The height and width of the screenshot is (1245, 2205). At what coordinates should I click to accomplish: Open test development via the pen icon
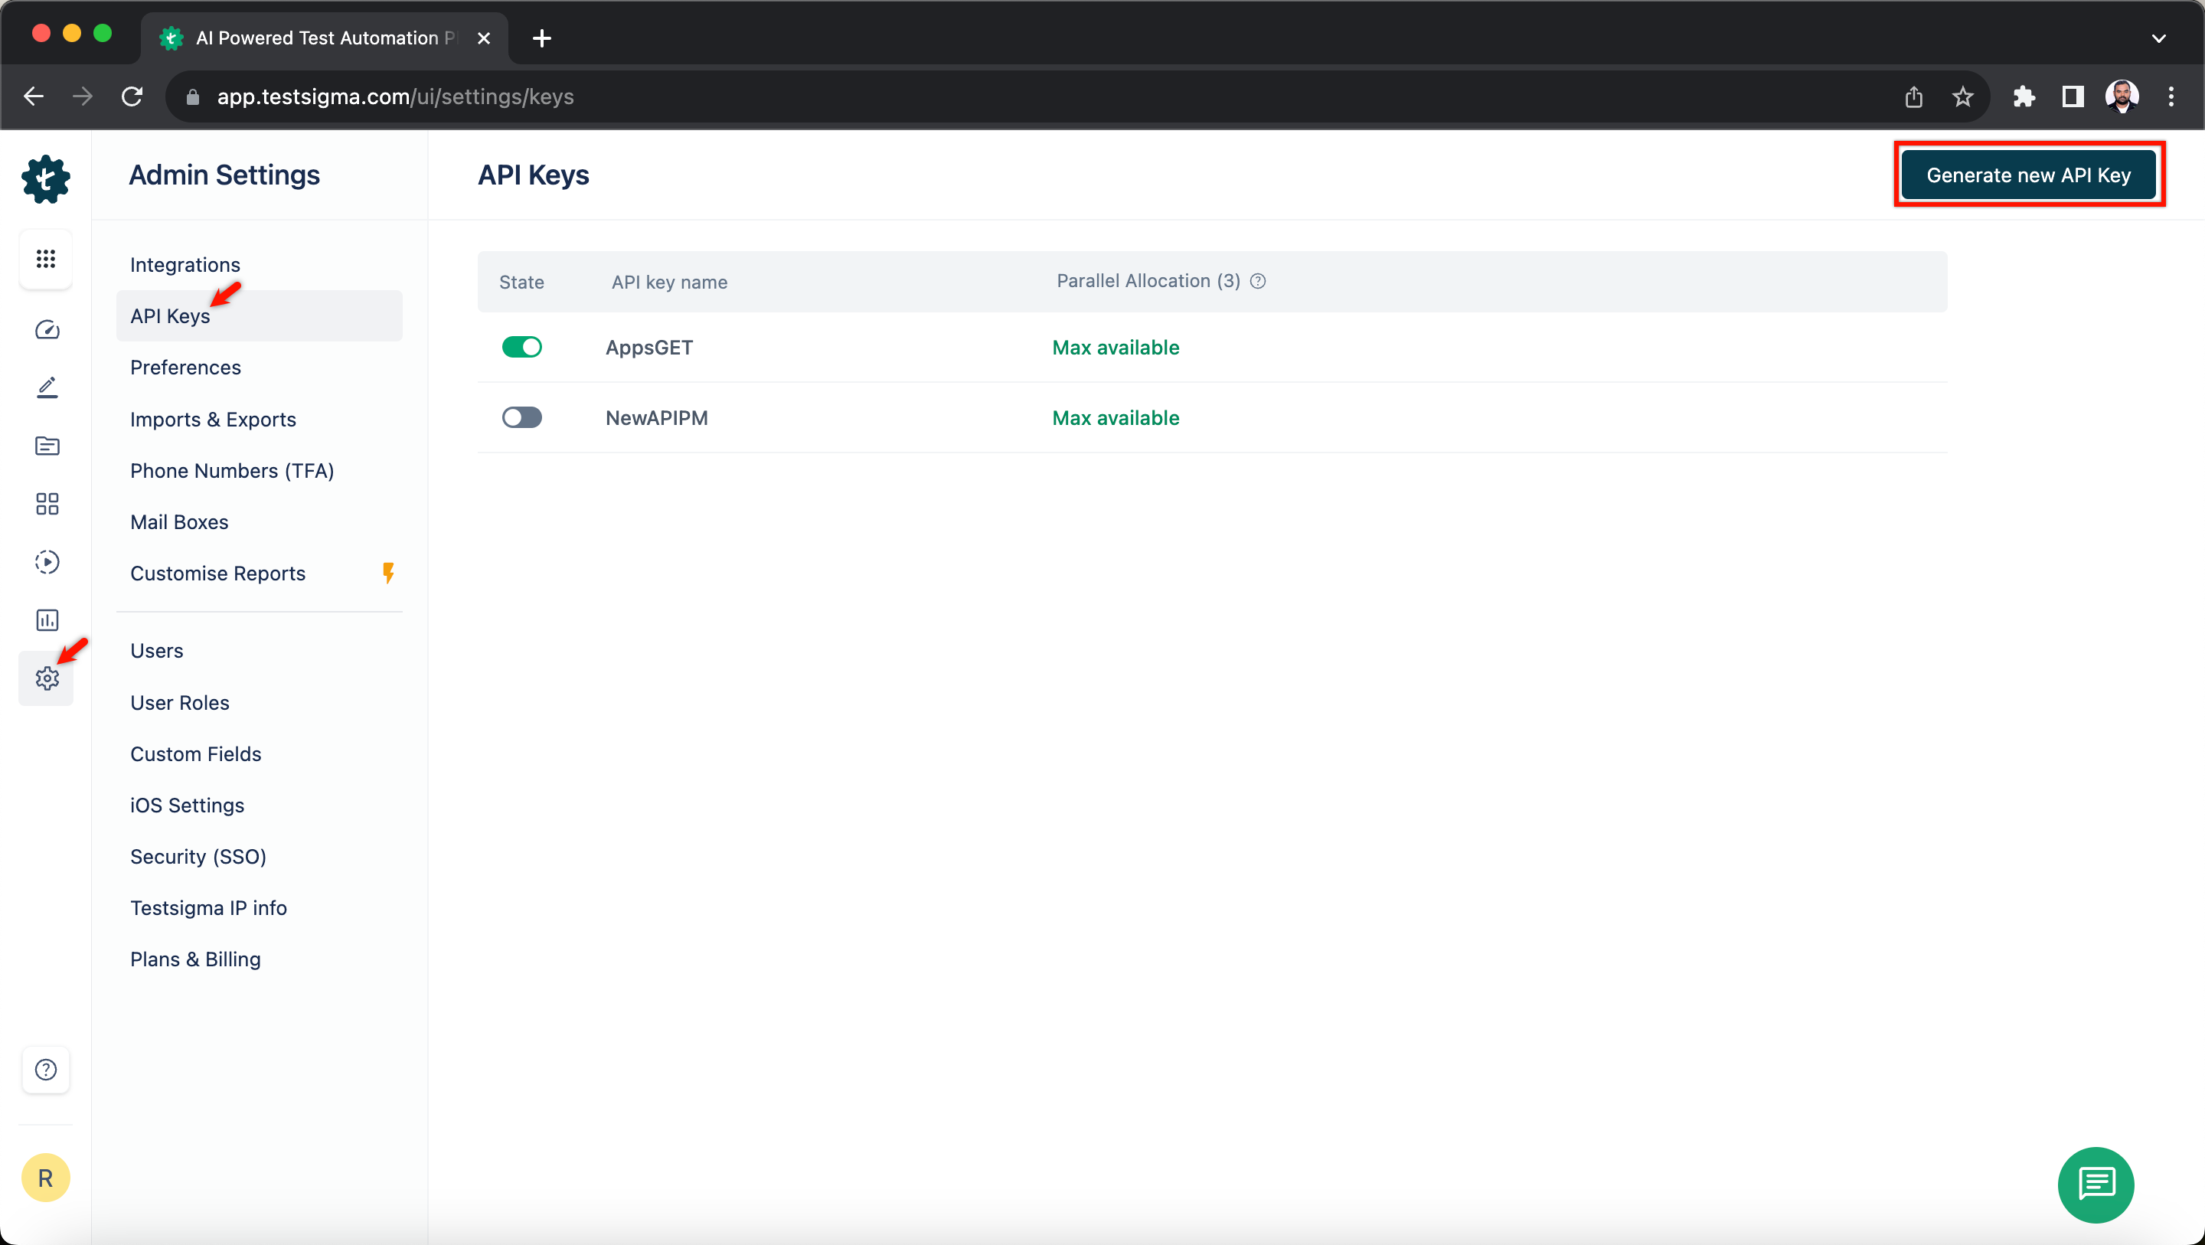click(x=46, y=387)
